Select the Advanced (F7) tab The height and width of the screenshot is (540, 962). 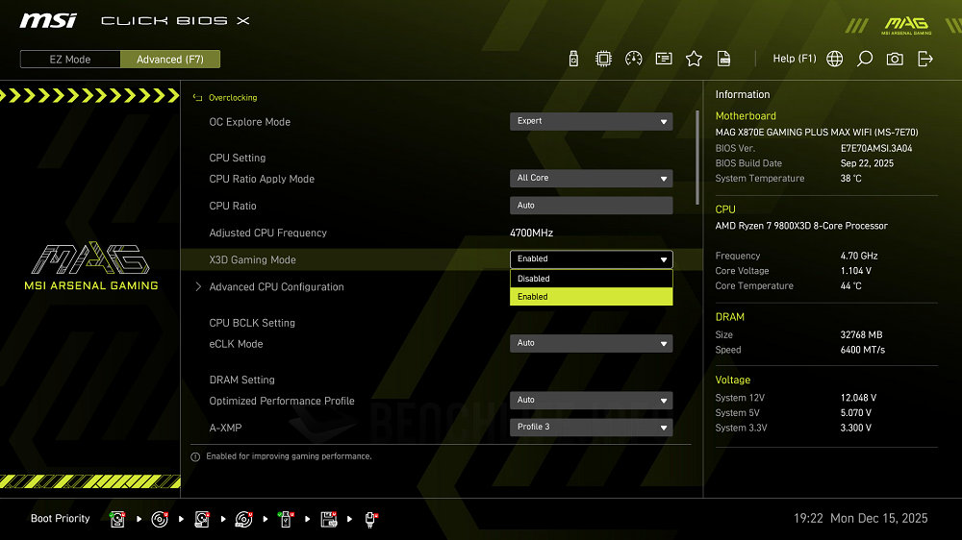point(169,60)
